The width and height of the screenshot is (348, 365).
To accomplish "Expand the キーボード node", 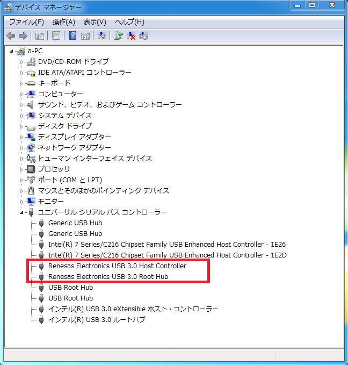I will [x=21, y=83].
